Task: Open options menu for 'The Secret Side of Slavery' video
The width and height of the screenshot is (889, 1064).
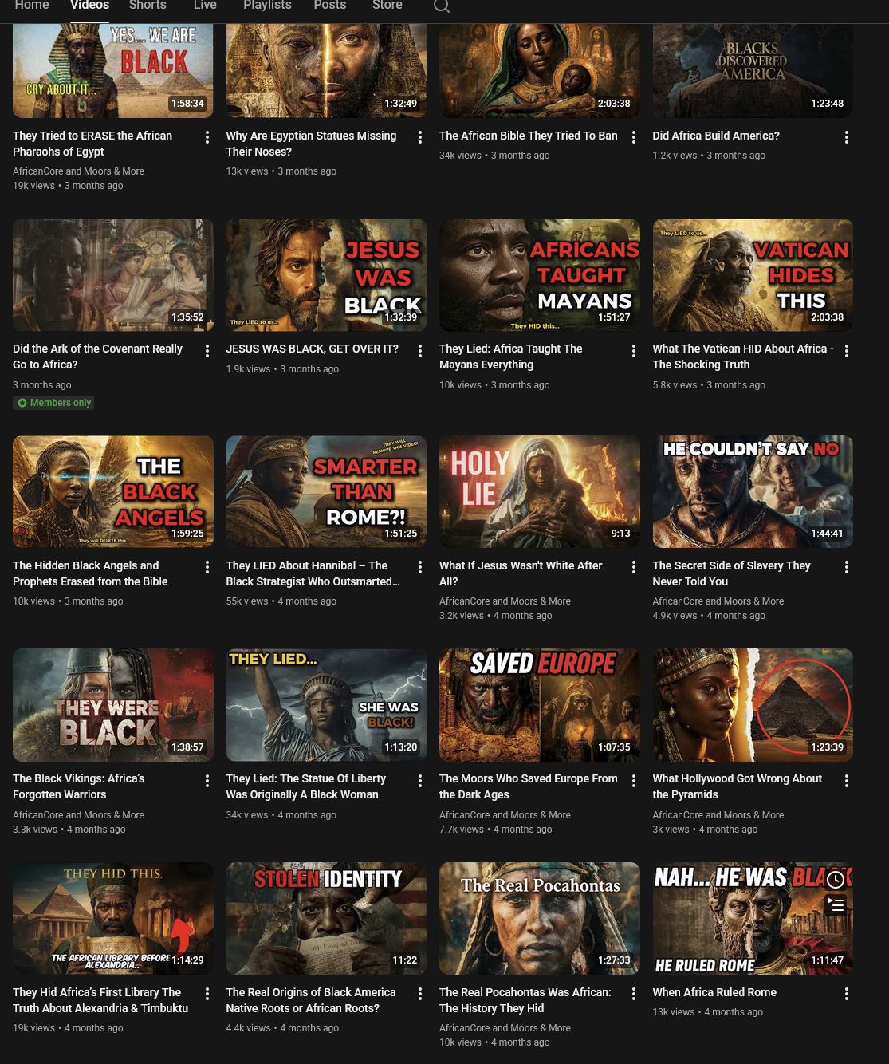Action: pyautogui.click(x=847, y=567)
